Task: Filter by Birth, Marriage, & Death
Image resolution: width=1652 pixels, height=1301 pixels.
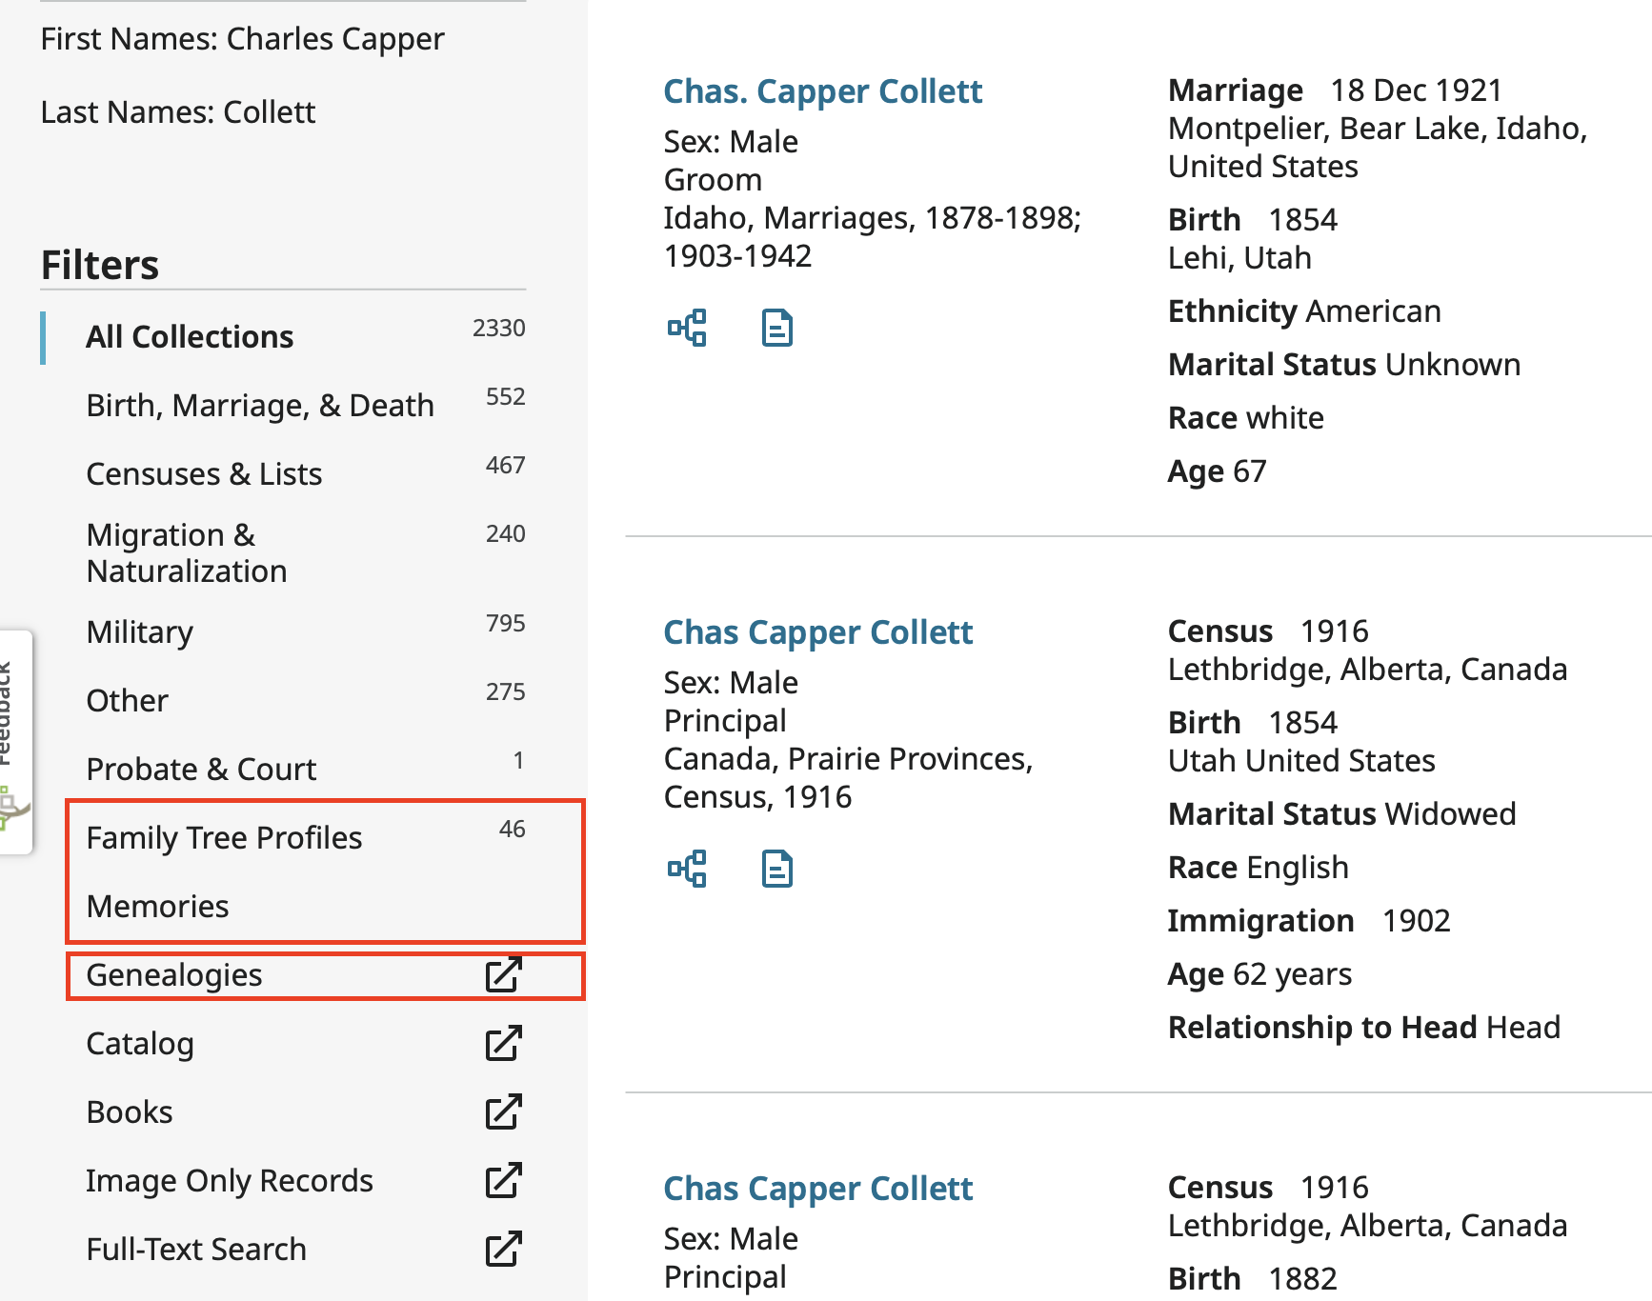Action: (x=259, y=406)
